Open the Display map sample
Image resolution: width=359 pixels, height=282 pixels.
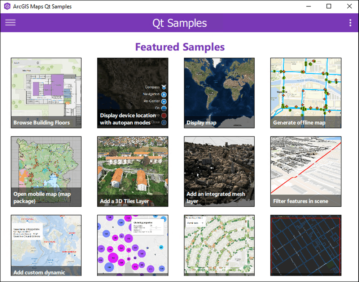(x=219, y=93)
